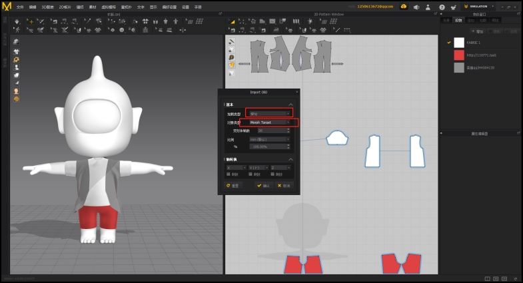The height and width of the screenshot is (283, 523).
Task: Open the 文件 (File) menu
Action: coord(19,7)
